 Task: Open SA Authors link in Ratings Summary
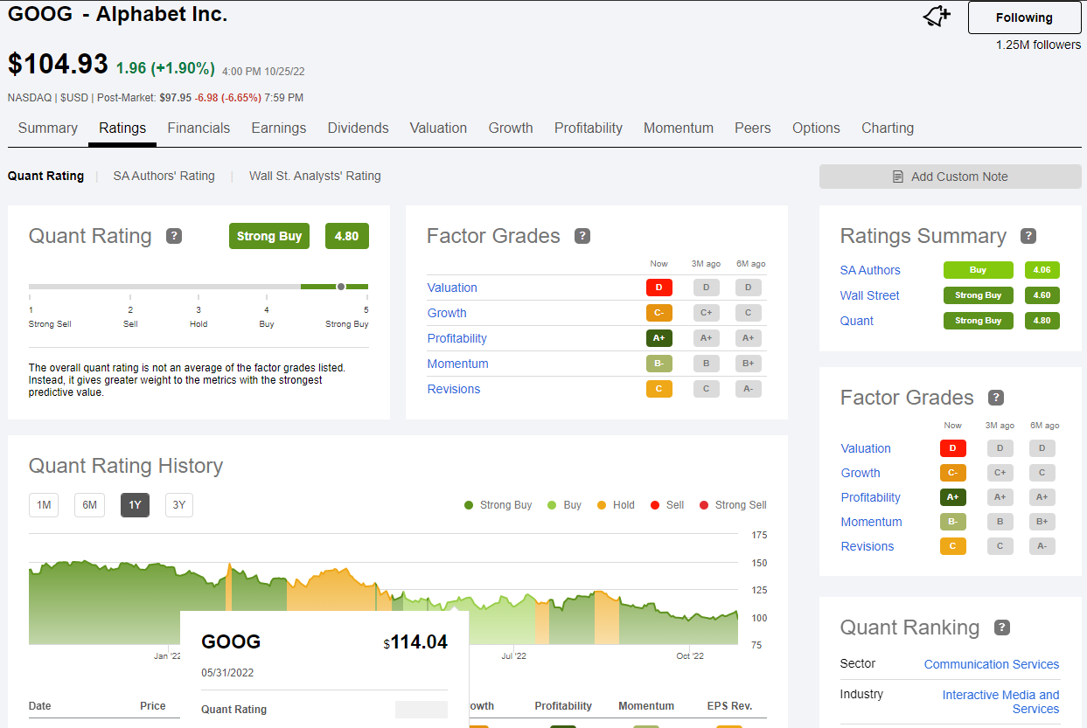[x=870, y=270]
